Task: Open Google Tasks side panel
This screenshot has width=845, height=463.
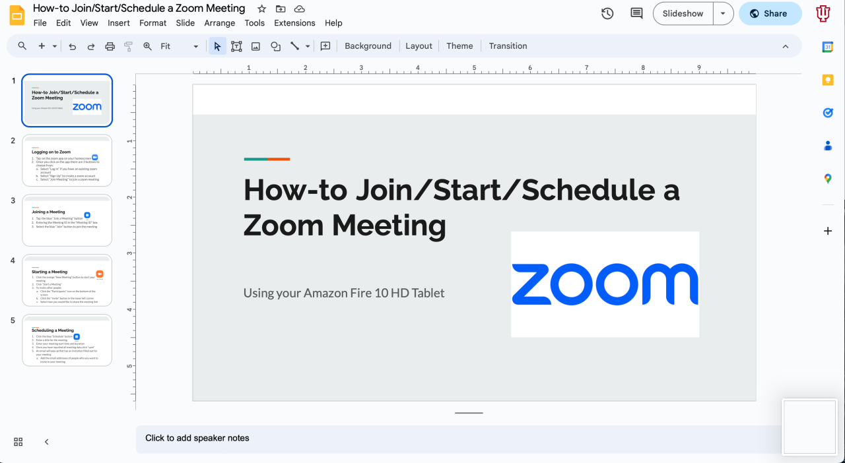Action: (828, 113)
